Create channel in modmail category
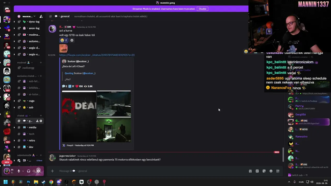The height and width of the screenshot is (186, 331). coord(41,63)
